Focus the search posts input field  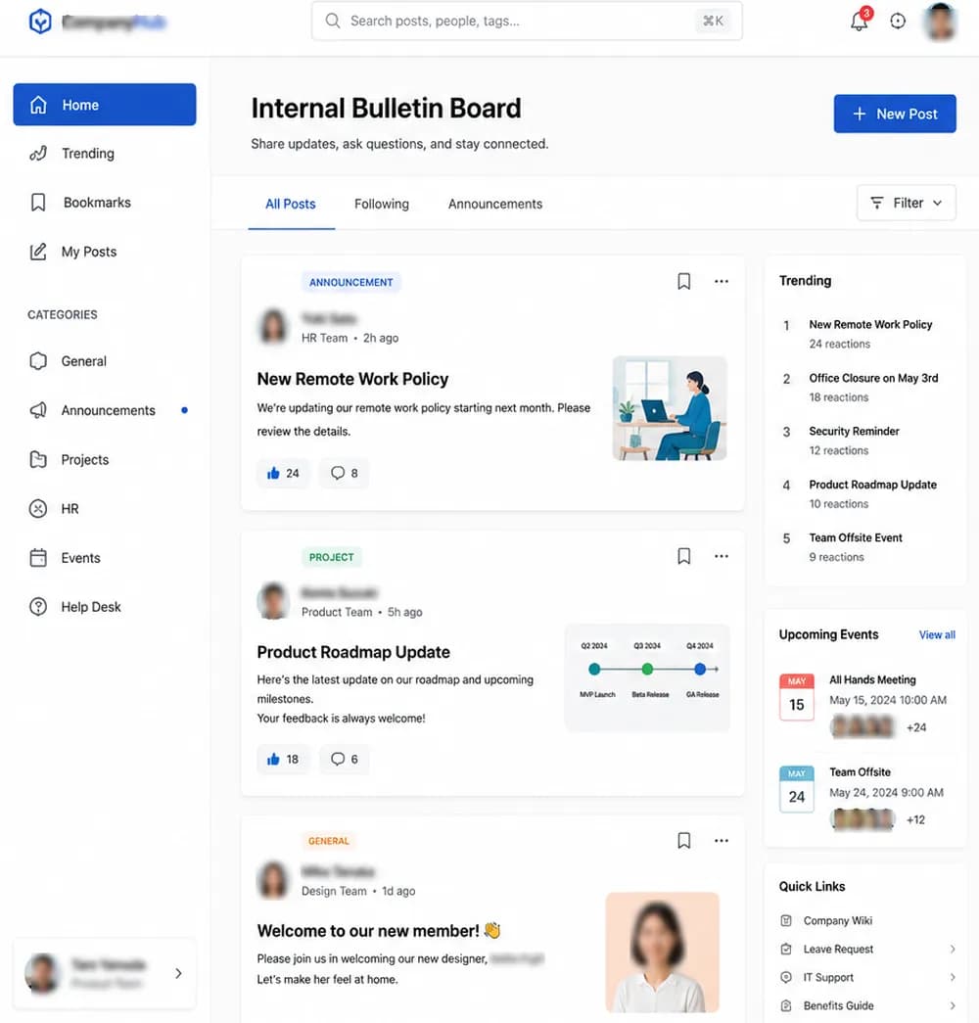(527, 21)
